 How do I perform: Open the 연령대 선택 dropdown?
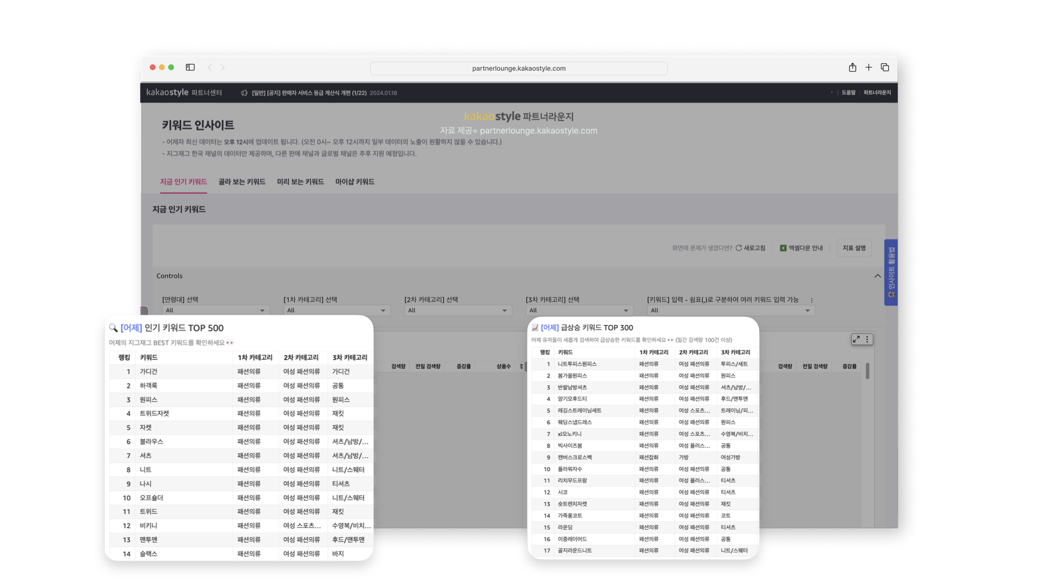(x=215, y=310)
